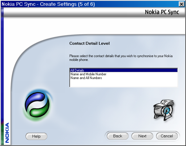Cancel the settings wizard

(x=167, y=136)
